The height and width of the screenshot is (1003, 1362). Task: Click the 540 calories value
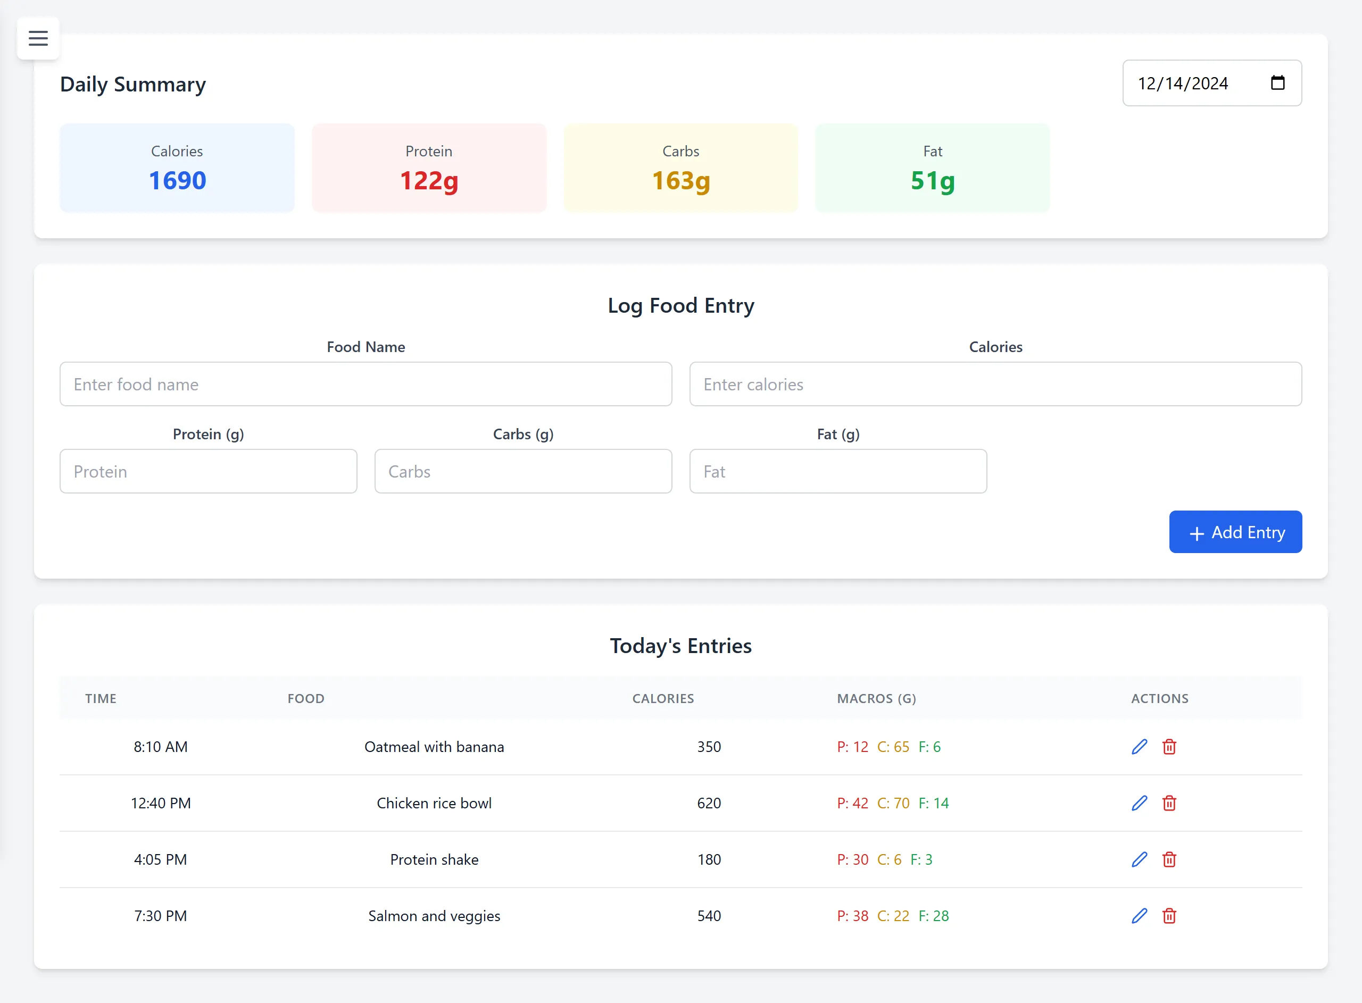[709, 916]
